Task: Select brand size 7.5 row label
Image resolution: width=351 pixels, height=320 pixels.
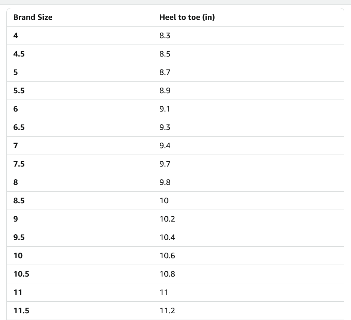Action: [x=19, y=164]
